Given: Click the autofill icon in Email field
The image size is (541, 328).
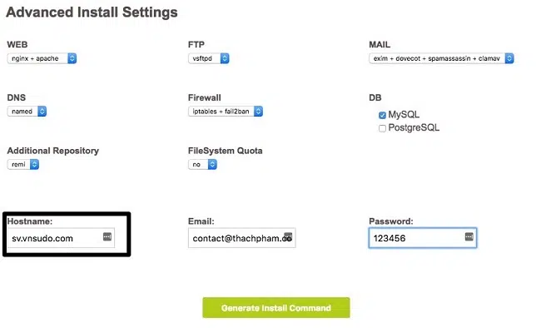Looking at the screenshot, I should pyautogui.click(x=288, y=237).
